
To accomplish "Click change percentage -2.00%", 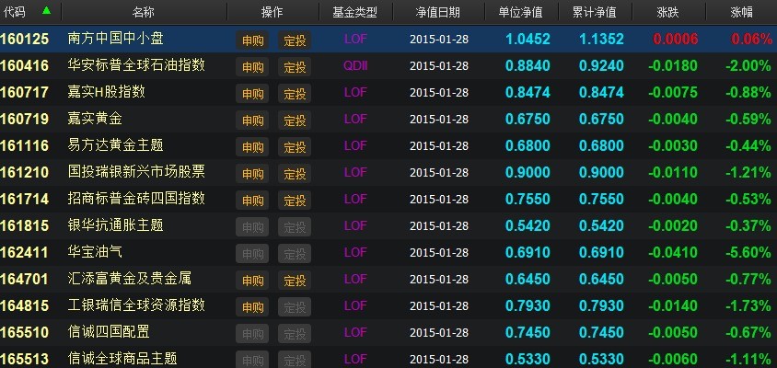I will (748, 66).
